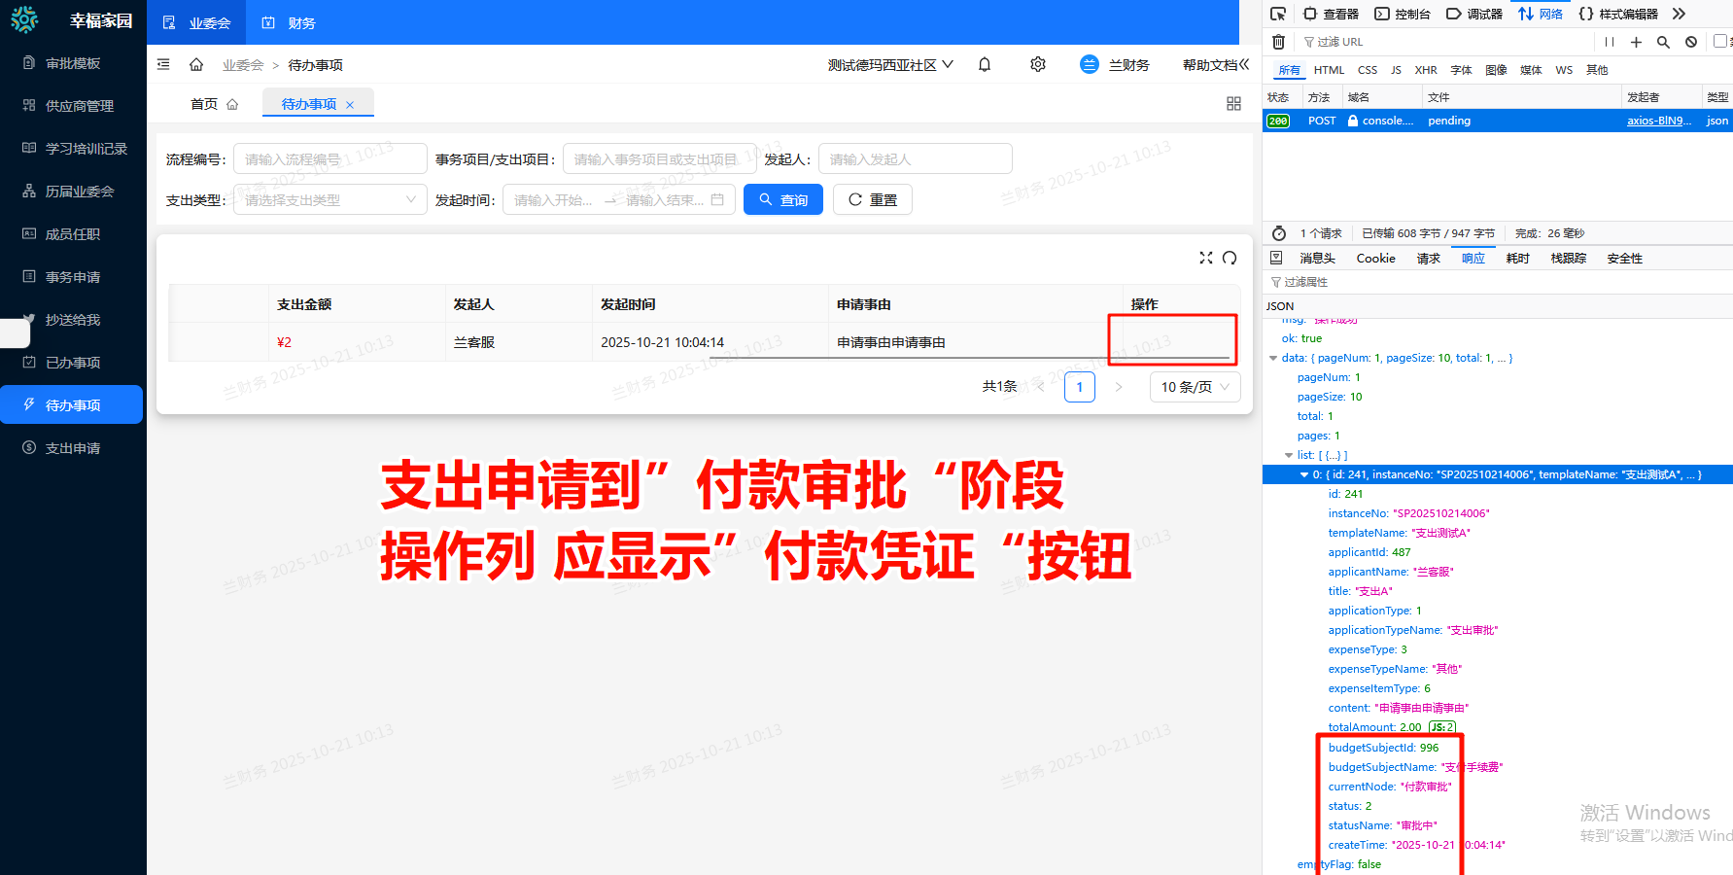Select the element picker tool in DevTools
Image resolution: width=1733 pixels, height=875 pixels.
coord(1279,15)
